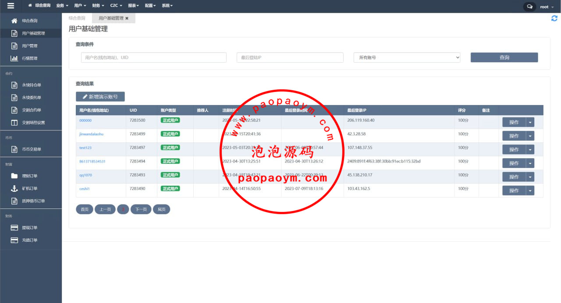Open 交割场控设置 sidebar item
Viewport: 561px width, 303px height.
33,123
